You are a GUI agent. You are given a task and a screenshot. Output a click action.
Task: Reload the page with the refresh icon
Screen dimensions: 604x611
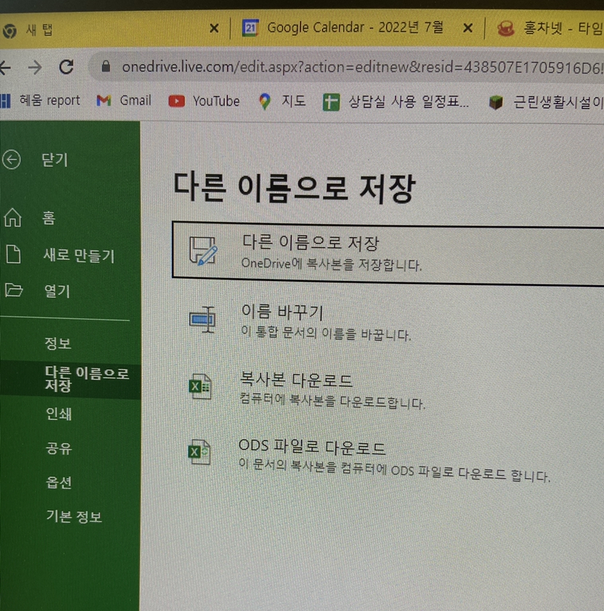pos(66,67)
